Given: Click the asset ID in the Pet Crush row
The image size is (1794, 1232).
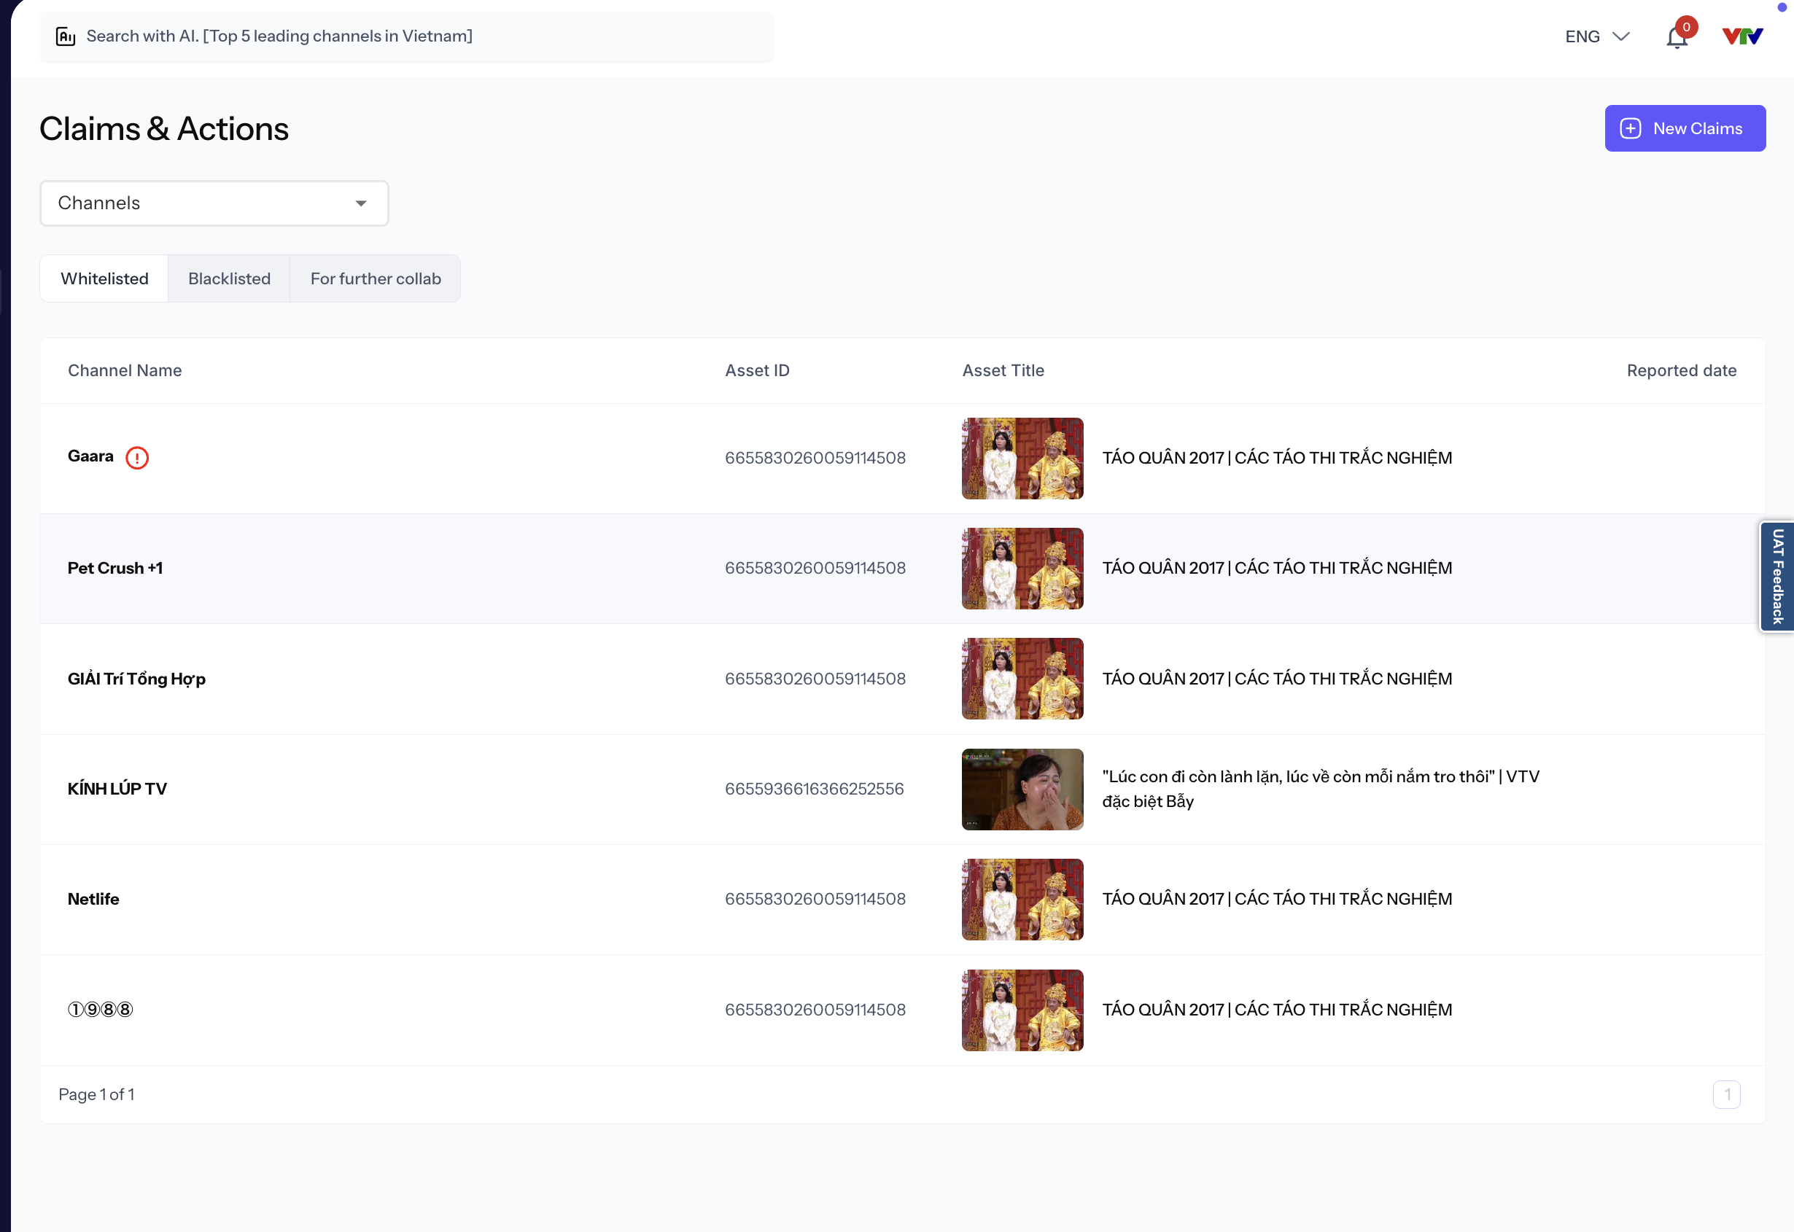Looking at the screenshot, I should point(815,568).
